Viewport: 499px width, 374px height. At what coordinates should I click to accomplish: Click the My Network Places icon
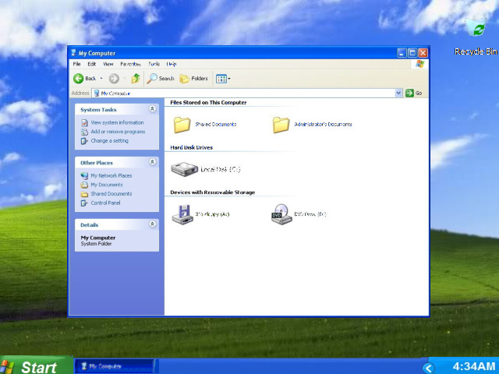pos(84,175)
